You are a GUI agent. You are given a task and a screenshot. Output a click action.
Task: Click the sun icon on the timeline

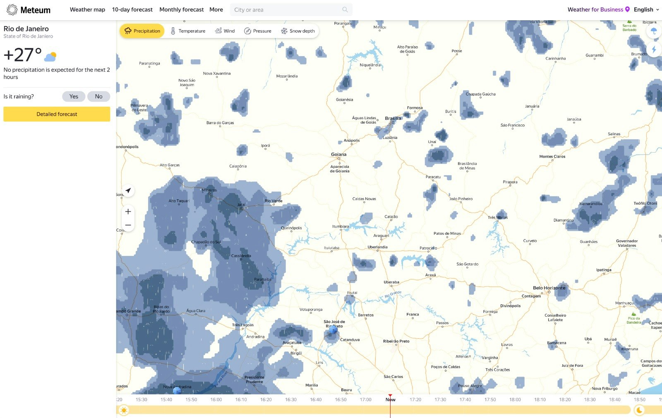pyautogui.click(x=123, y=410)
